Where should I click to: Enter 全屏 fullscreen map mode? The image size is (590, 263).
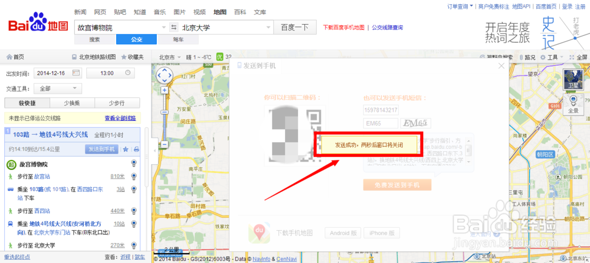tap(578, 58)
